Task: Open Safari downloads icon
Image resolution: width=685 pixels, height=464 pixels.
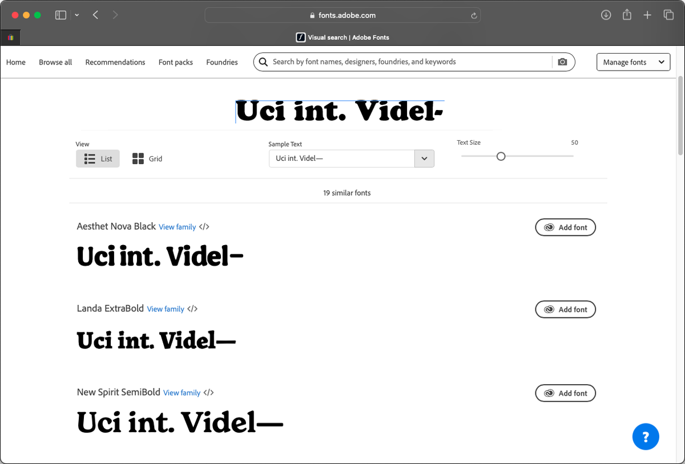Action: click(606, 15)
